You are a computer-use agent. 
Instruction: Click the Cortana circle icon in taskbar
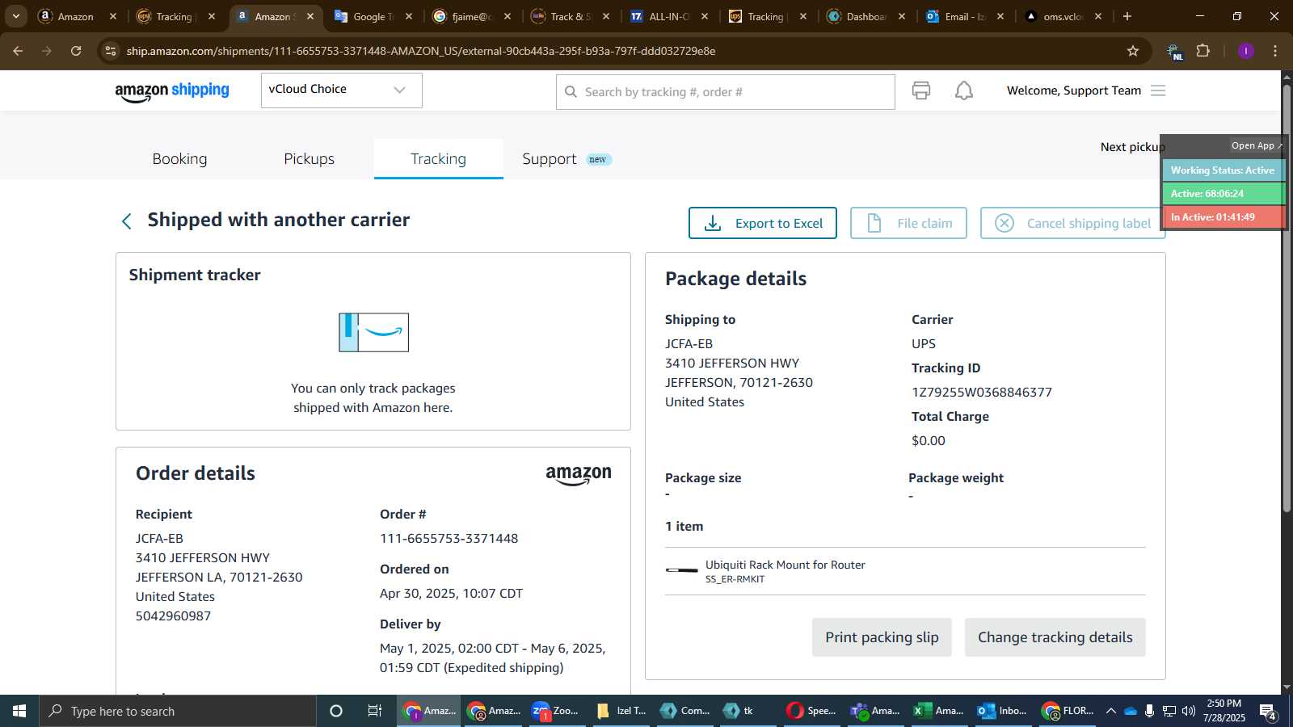pyautogui.click(x=336, y=711)
